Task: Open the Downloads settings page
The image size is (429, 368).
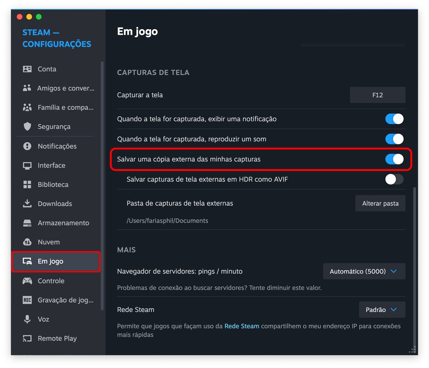Action: click(56, 204)
